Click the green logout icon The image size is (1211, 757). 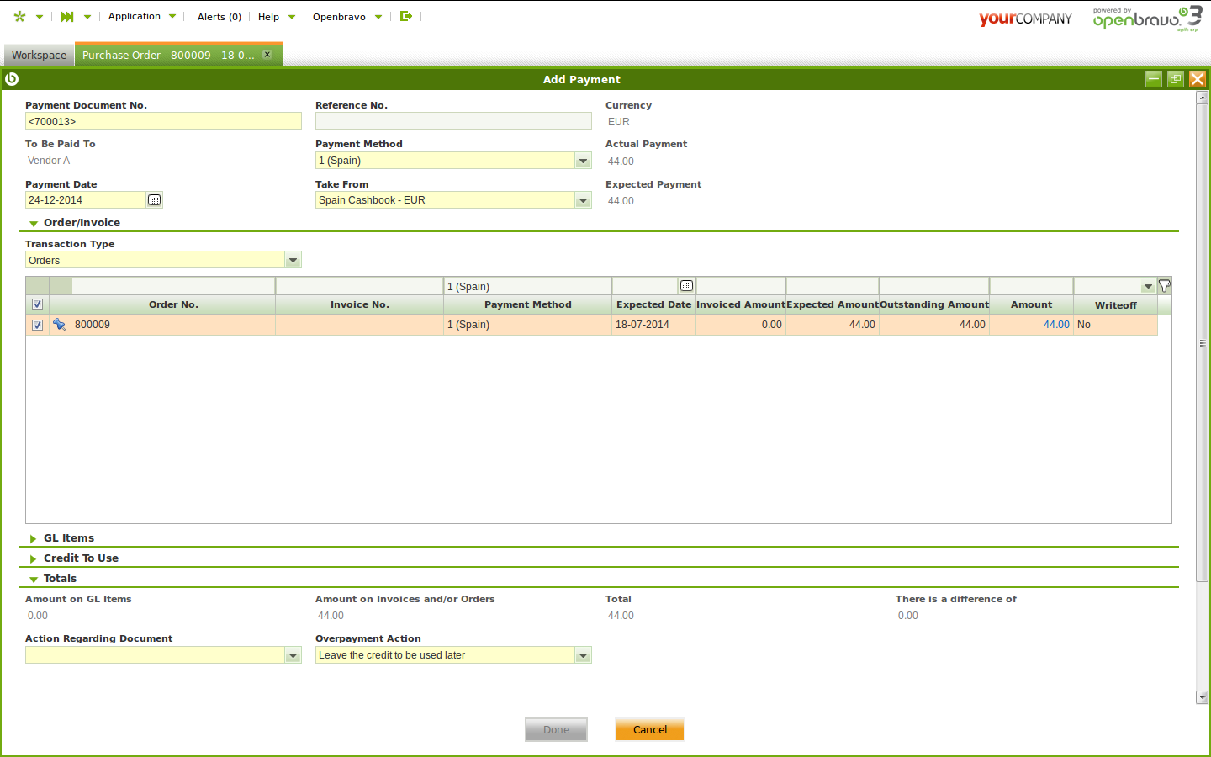[406, 16]
